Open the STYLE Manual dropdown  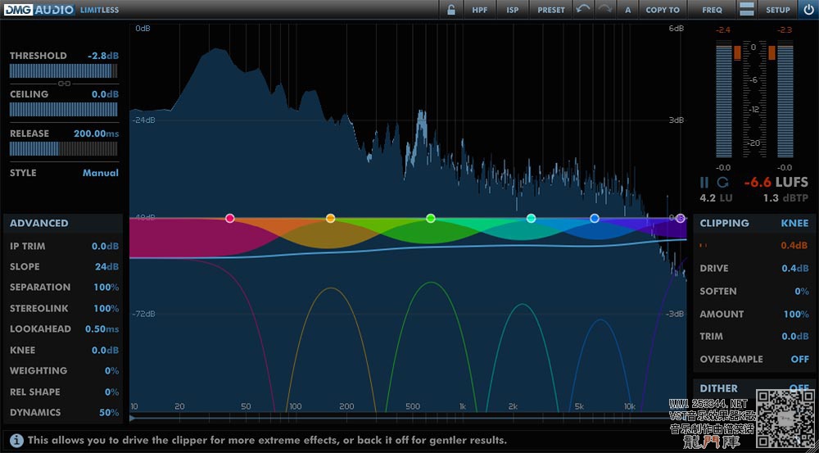(x=100, y=173)
